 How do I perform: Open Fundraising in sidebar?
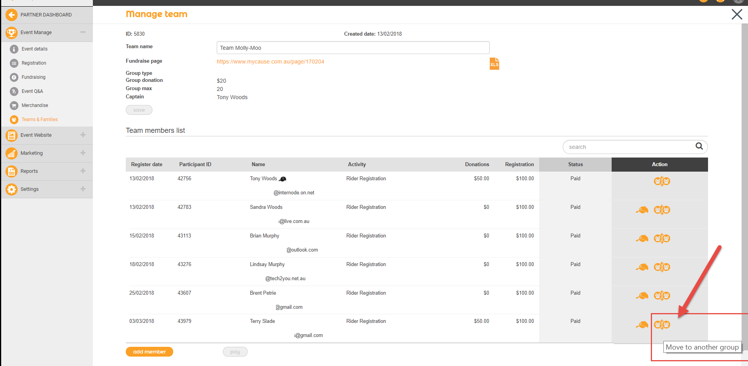pos(33,77)
